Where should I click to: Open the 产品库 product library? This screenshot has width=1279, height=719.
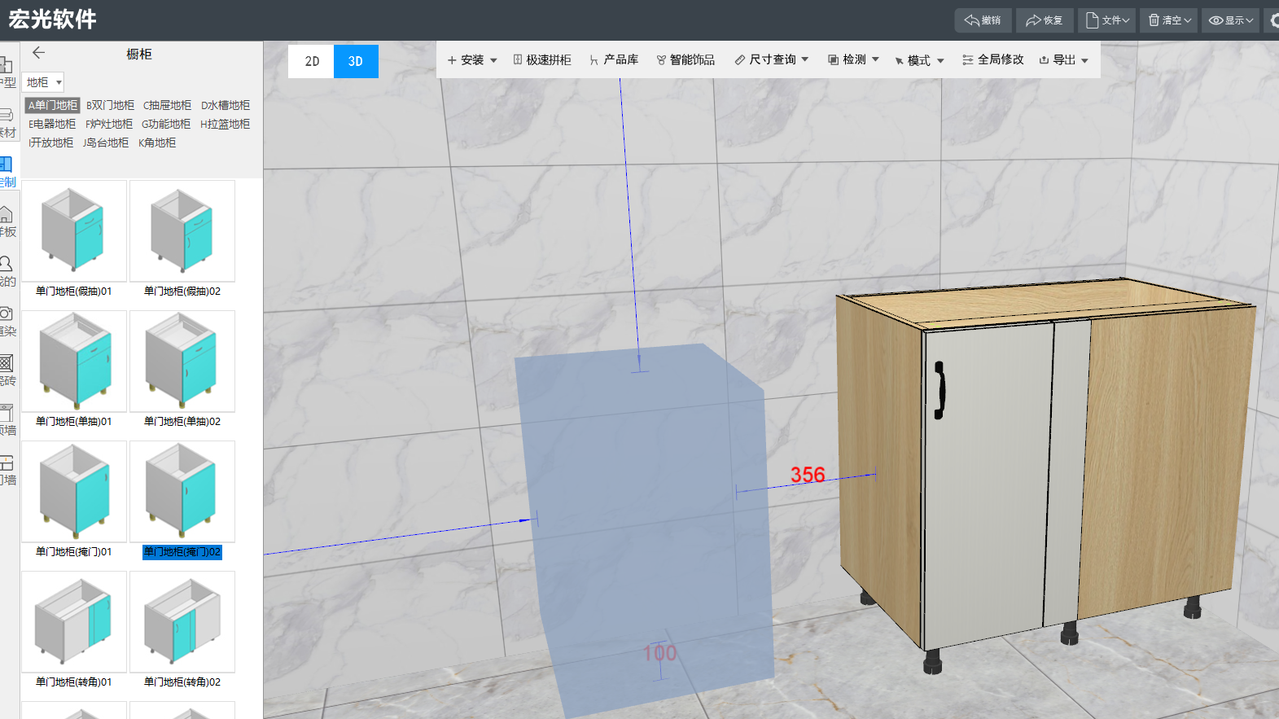click(614, 60)
